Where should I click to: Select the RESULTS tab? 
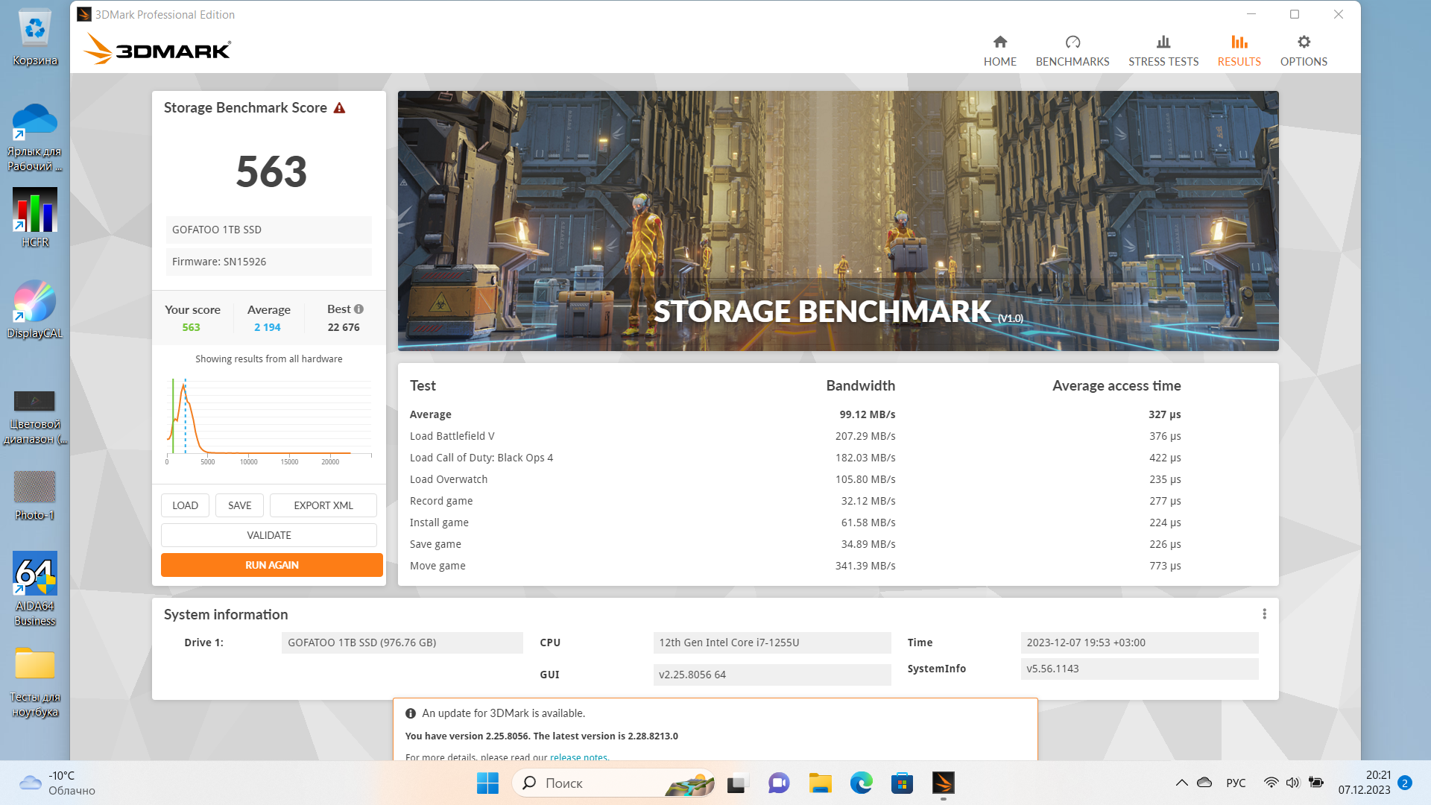click(1239, 50)
